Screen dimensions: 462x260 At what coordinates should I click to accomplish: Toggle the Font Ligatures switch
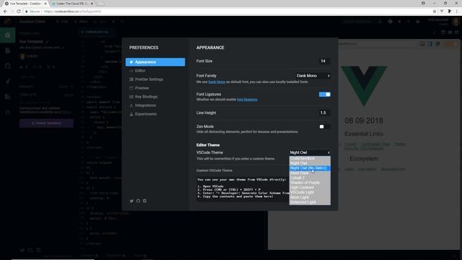(x=324, y=95)
